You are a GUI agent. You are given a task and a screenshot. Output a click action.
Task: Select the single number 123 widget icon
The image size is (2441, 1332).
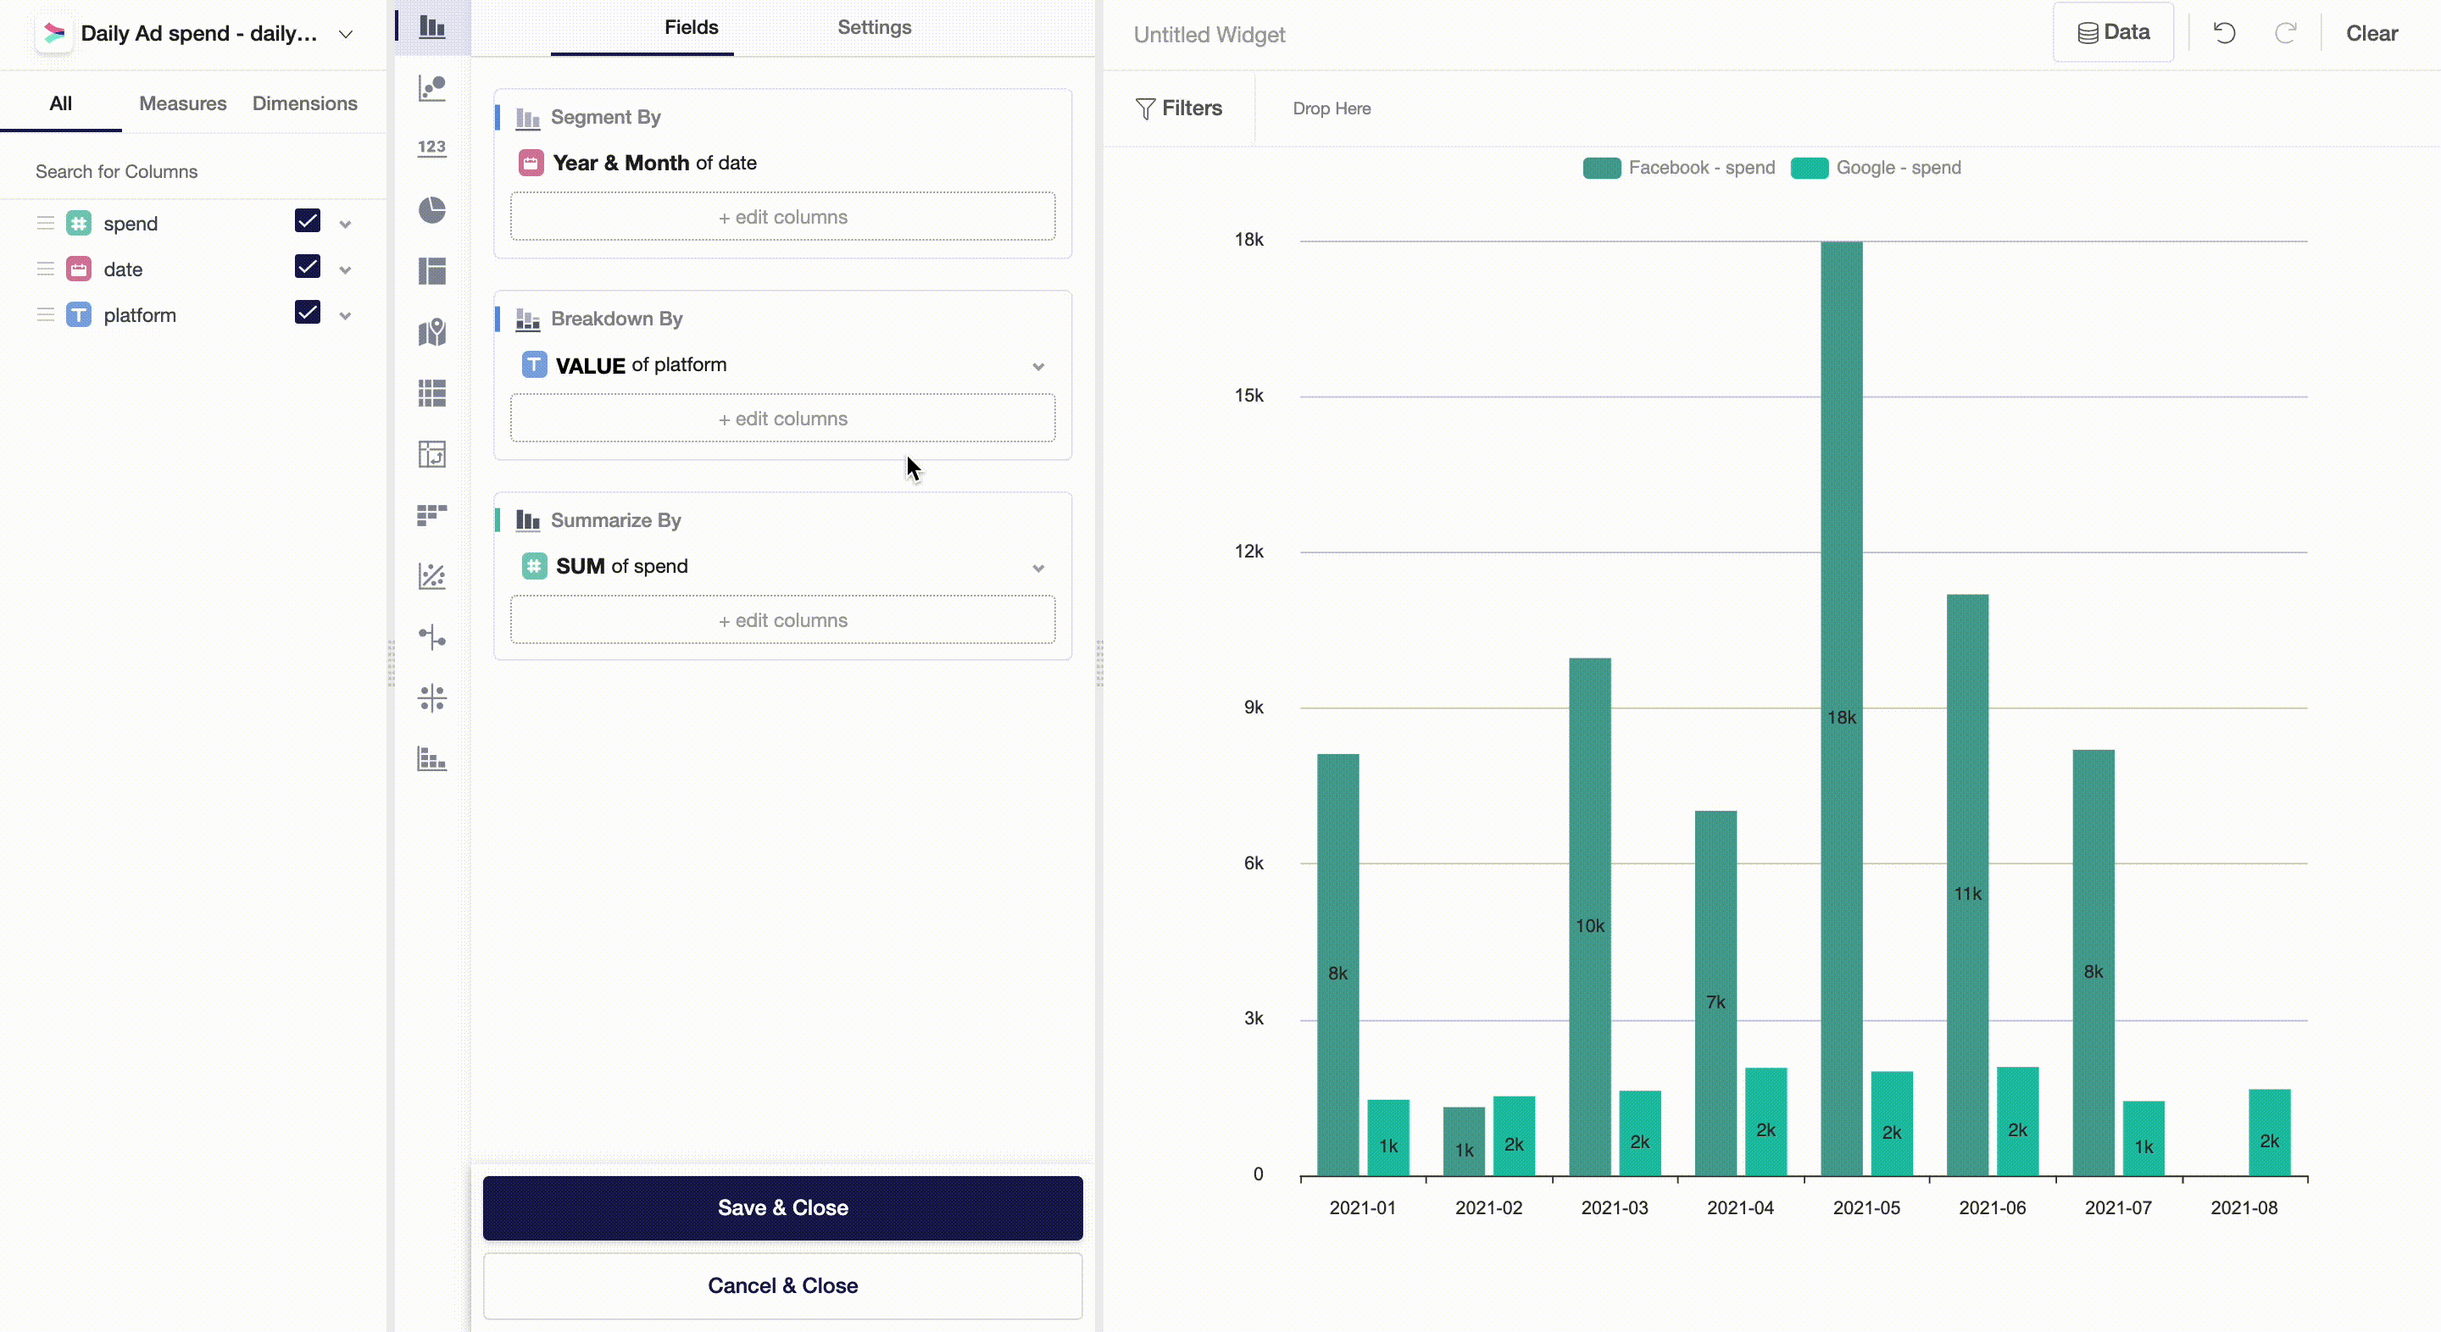click(x=432, y=147)
